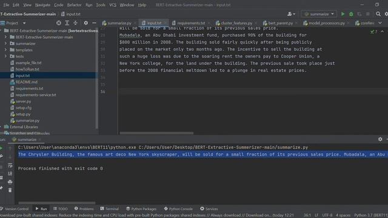
Task: Switch to model_processors.py editor tab
Action: click(326, 23)
